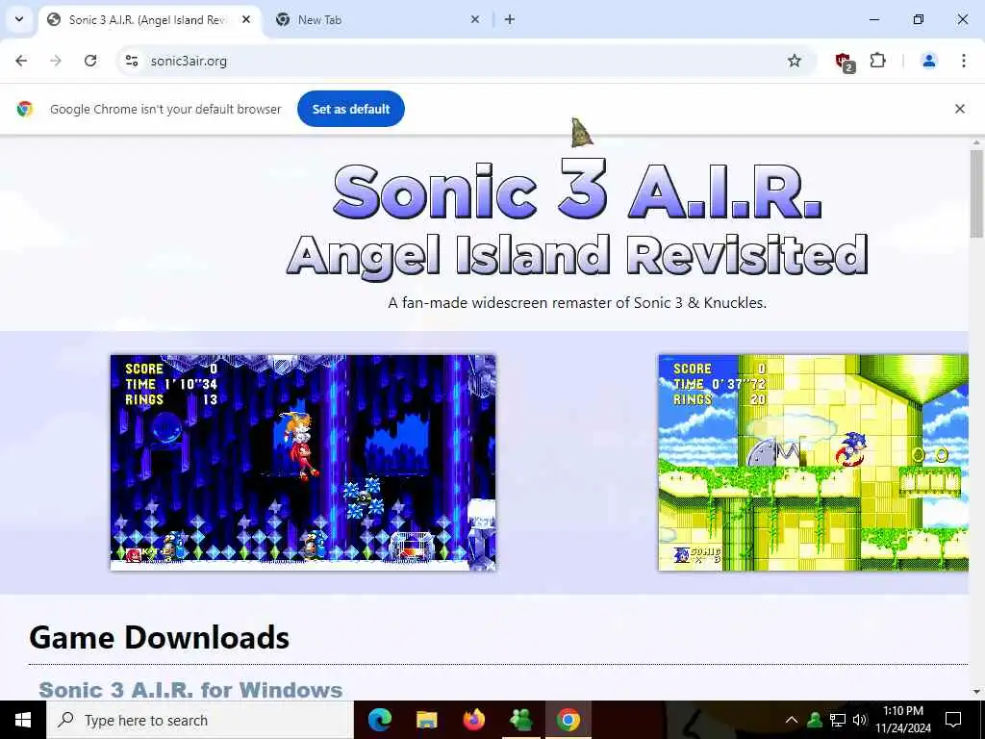
Task: Show hidden system tray icons
Action: 792,720
